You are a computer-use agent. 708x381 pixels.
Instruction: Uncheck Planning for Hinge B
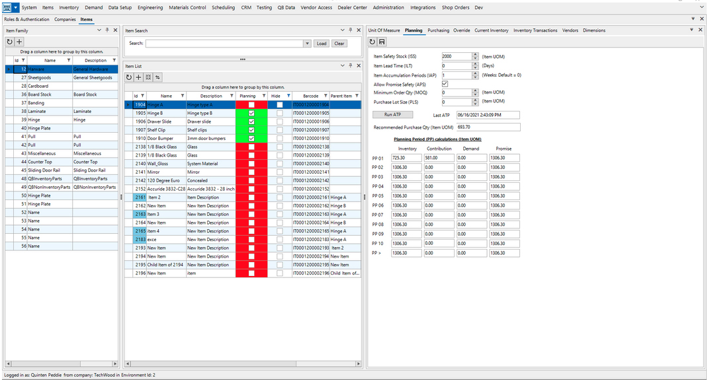click(x=251, y=113)
